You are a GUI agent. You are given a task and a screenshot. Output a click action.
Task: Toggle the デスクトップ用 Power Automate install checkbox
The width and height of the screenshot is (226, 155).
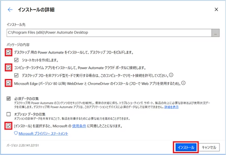coord(9,52)
